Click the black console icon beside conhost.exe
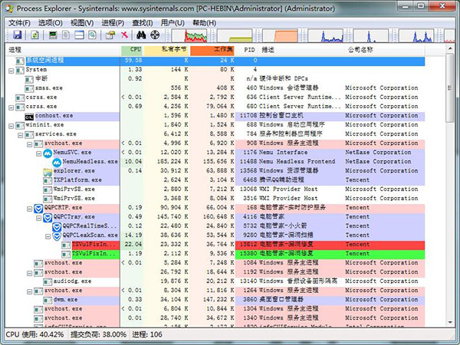Screen dimensions: 460x345 pyautogui.click(x=29, y=114)
